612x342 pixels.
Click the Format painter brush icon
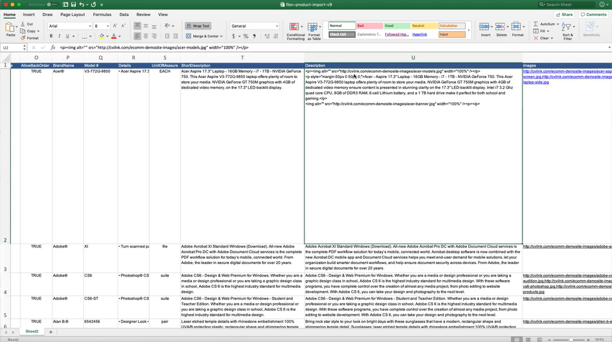coord(23,38)
